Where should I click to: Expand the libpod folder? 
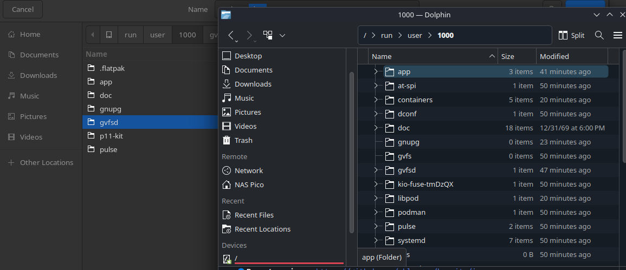click(x=376, y=198)
